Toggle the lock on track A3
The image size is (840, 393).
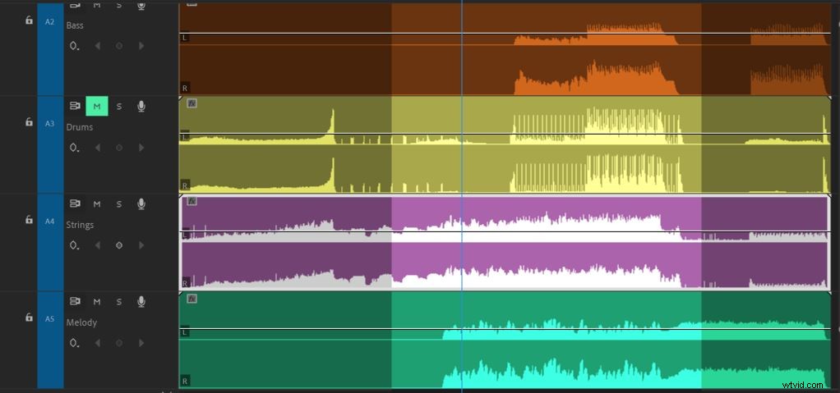[x=29, y=122]
